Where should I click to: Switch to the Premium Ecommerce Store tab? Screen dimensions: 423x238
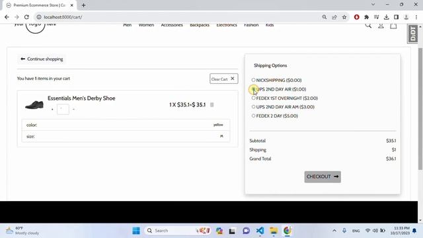click(x=40, y=5)
